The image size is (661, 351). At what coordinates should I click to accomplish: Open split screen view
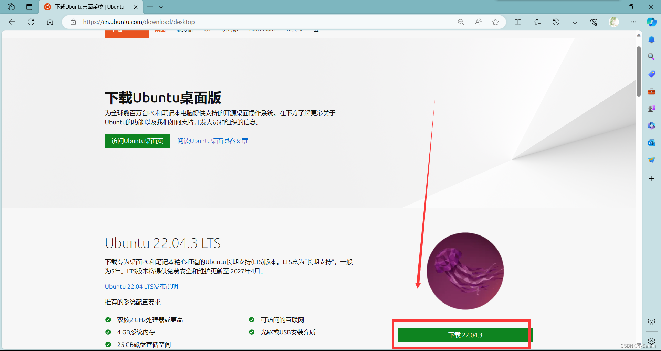click(518, 22)
